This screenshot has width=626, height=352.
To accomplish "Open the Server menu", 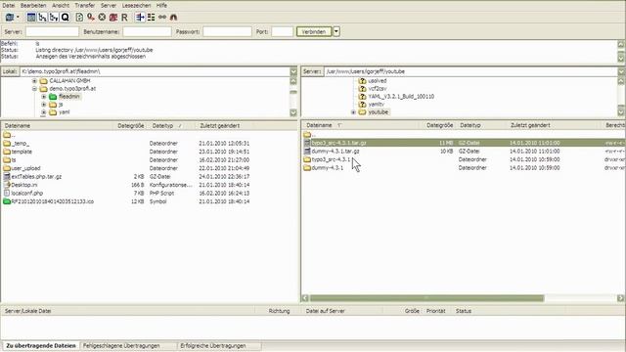I will (109, 5).
